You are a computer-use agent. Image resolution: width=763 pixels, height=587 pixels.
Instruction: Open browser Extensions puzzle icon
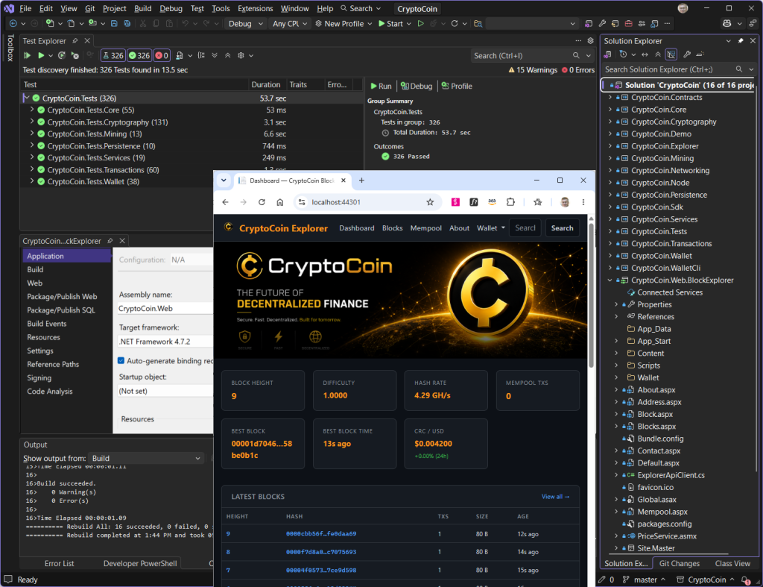pos(510,202)
